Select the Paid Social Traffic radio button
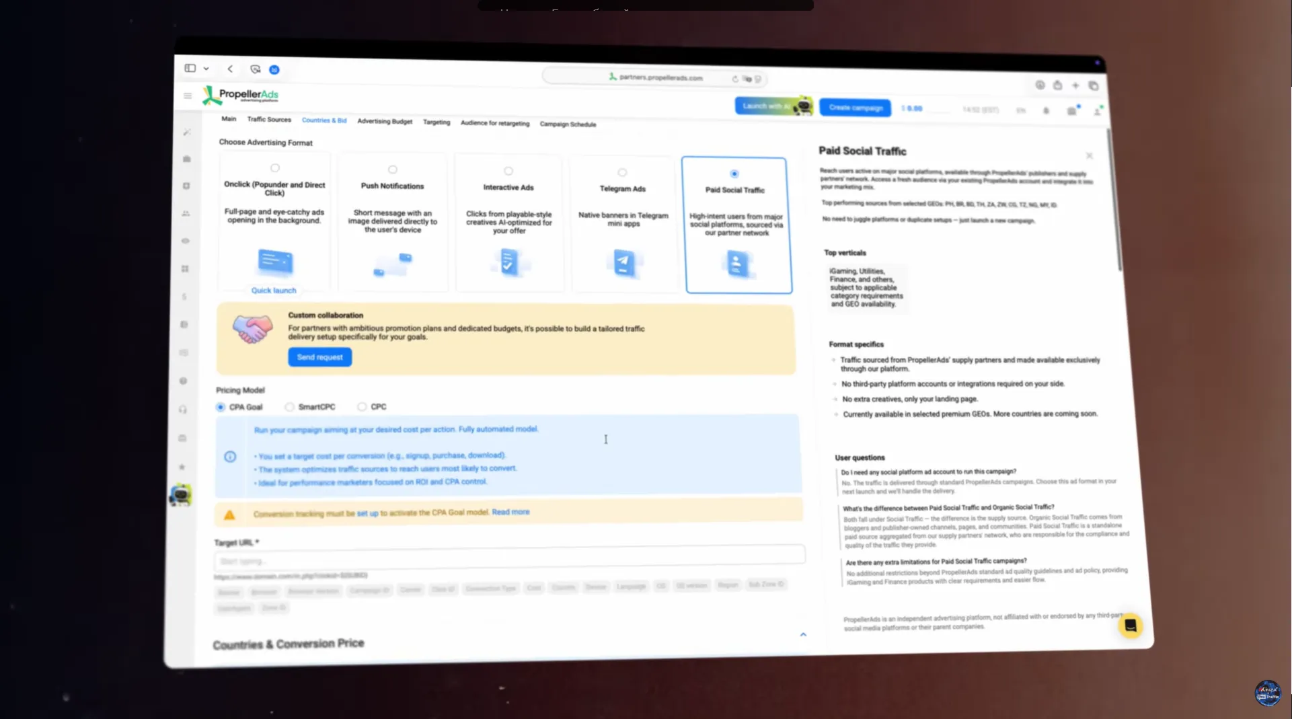This screenshot has height=719, width=1292. click(734, 174)
